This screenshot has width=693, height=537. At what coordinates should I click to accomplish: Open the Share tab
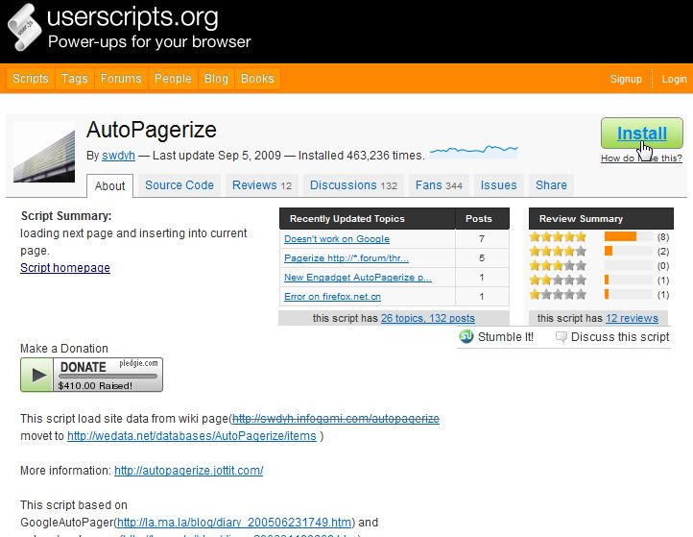(551, 184)
